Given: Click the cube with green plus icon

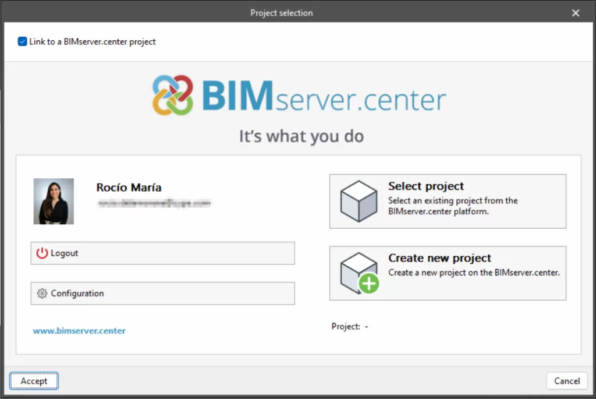Looking at the screenshot, I should (360, 273).
